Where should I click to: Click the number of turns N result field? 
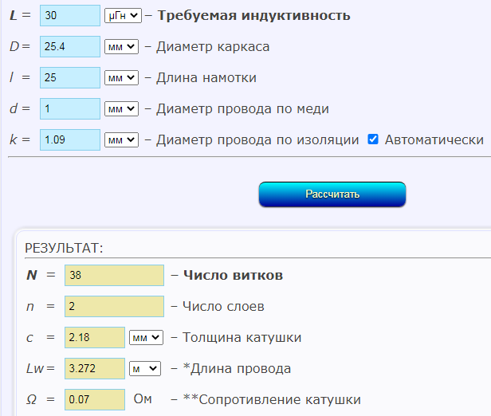click(x=114, y=276)
